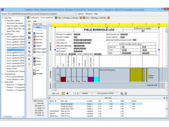Pick the Picture tool

click(37, 58)
